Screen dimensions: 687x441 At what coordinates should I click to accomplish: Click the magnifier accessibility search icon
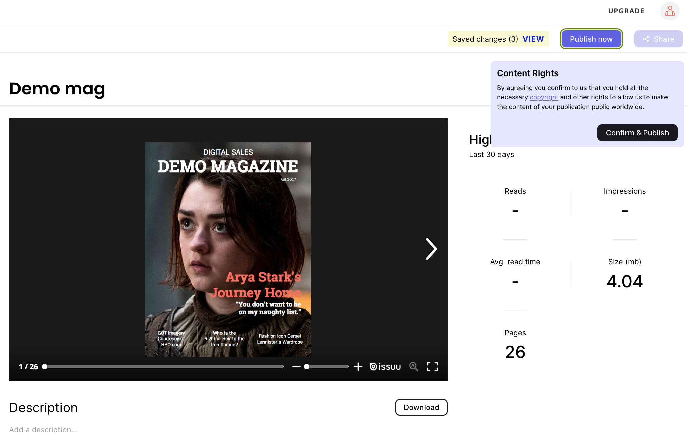(x=414, y=367)
